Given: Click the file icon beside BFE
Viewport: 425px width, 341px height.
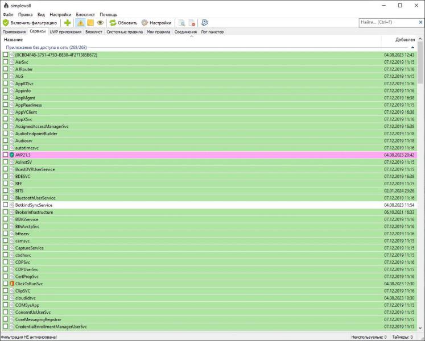Looking at the screenshot, I should (12, 184).
